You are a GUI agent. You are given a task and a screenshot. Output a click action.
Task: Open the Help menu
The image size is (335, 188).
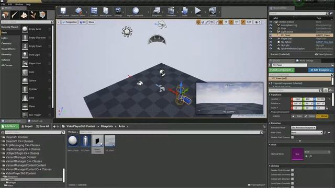(x=28, y=4)
